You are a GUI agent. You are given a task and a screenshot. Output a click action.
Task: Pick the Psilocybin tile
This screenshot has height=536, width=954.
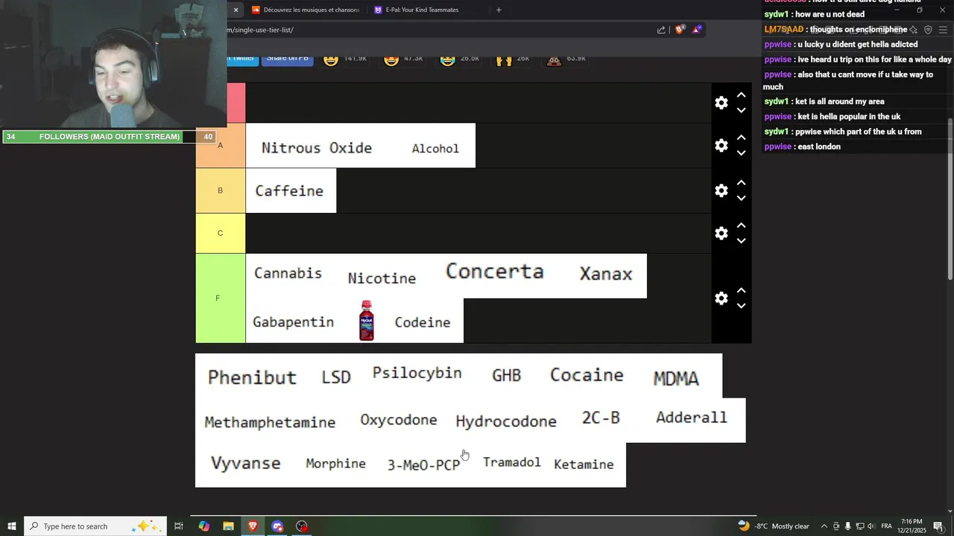click(x=417, y=374)
